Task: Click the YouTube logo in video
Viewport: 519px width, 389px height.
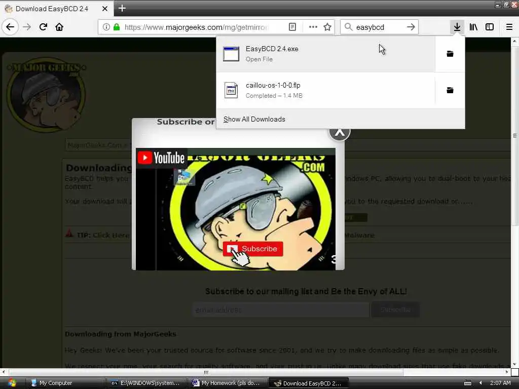Action: [x=161, y=158]
